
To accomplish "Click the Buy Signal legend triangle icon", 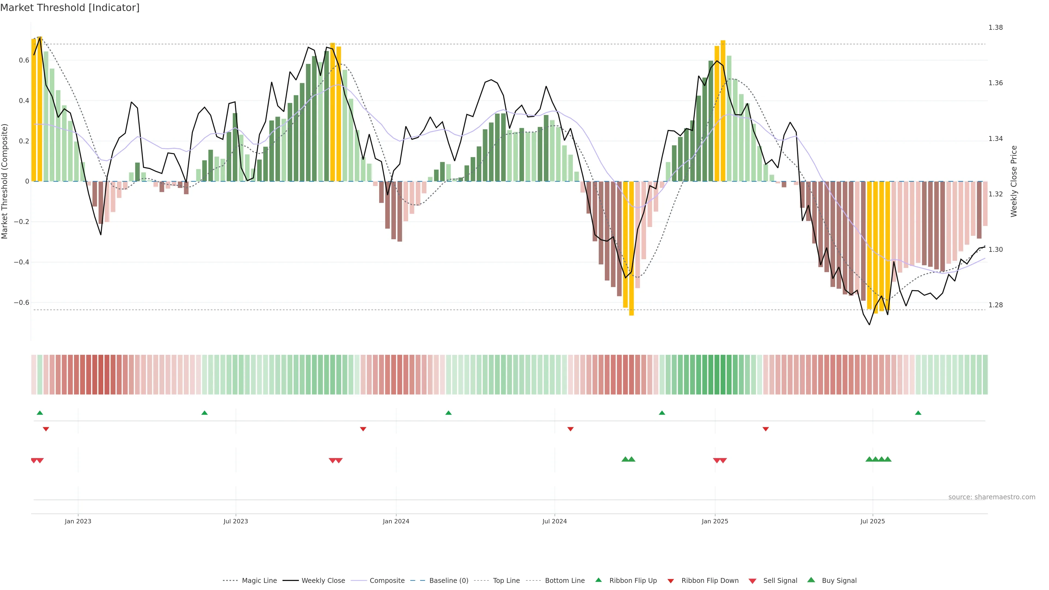I will pyautogui.click(x=811, y=580).
